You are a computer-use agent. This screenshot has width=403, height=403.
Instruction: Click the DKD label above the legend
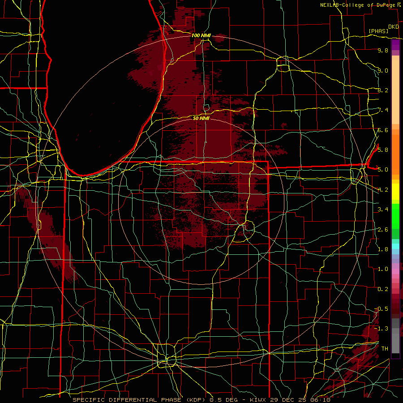[393, 27]
